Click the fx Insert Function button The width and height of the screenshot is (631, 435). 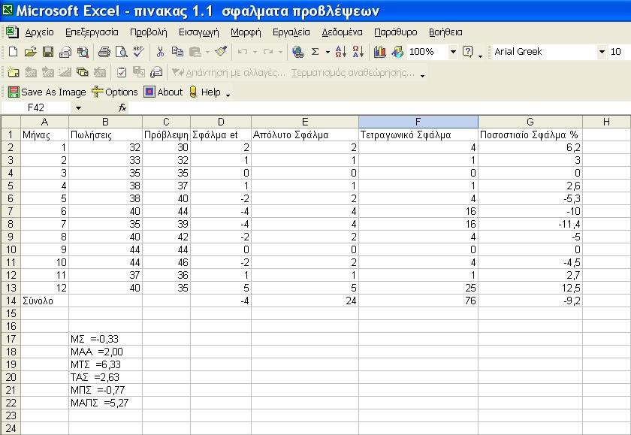tap(122, 107)
